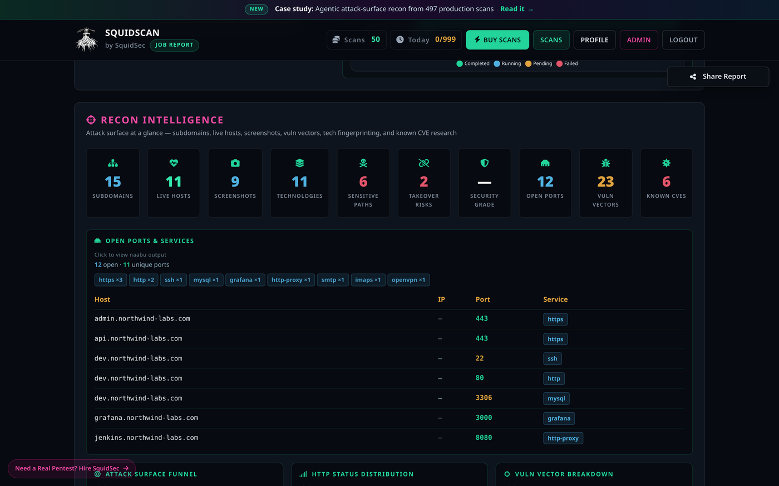The width and height of the screenshot is (779, 486).
Task: Click the admin.northwind-labs.com host row
Action: pos(389,319)
